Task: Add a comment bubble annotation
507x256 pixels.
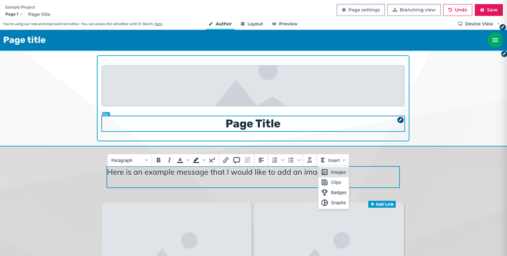Action: (x=237, y=160)
